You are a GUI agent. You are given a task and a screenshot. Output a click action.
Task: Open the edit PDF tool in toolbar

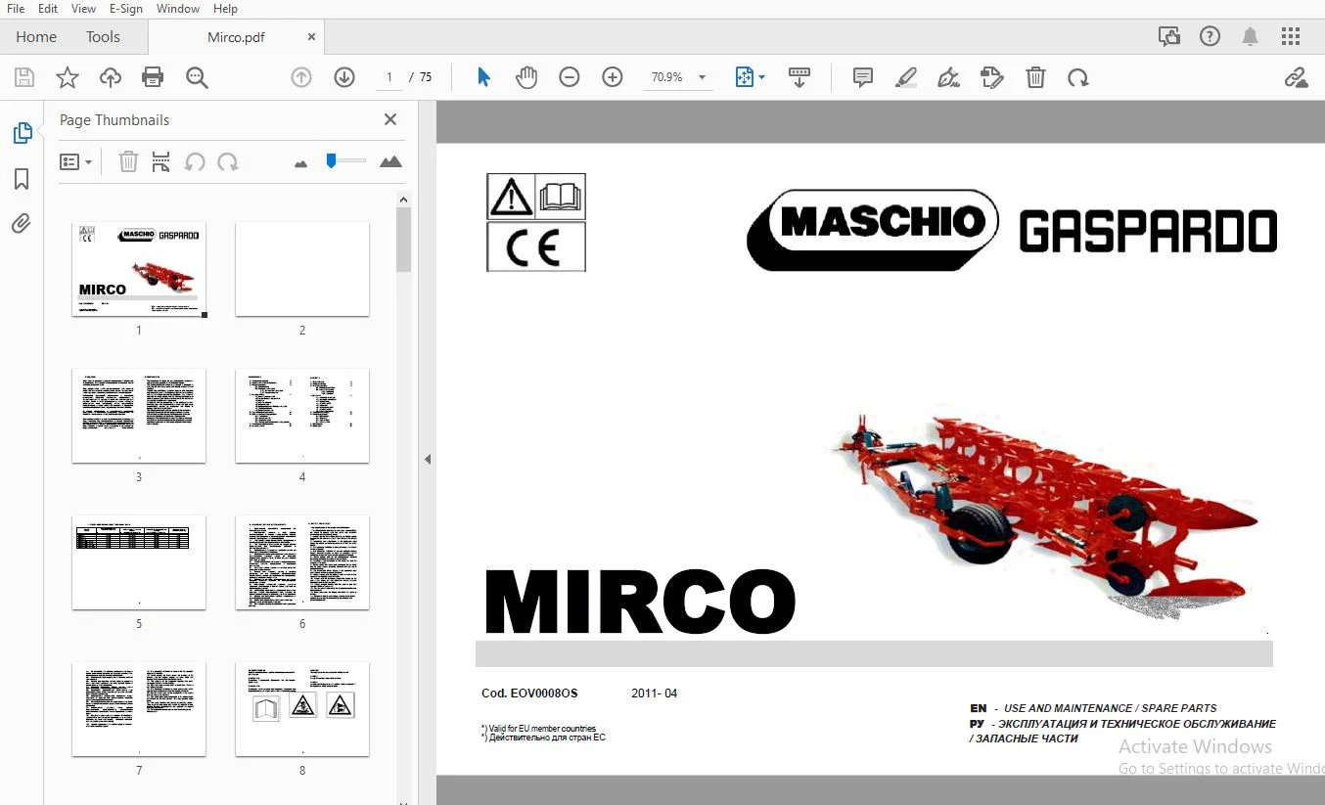[992, 77]
